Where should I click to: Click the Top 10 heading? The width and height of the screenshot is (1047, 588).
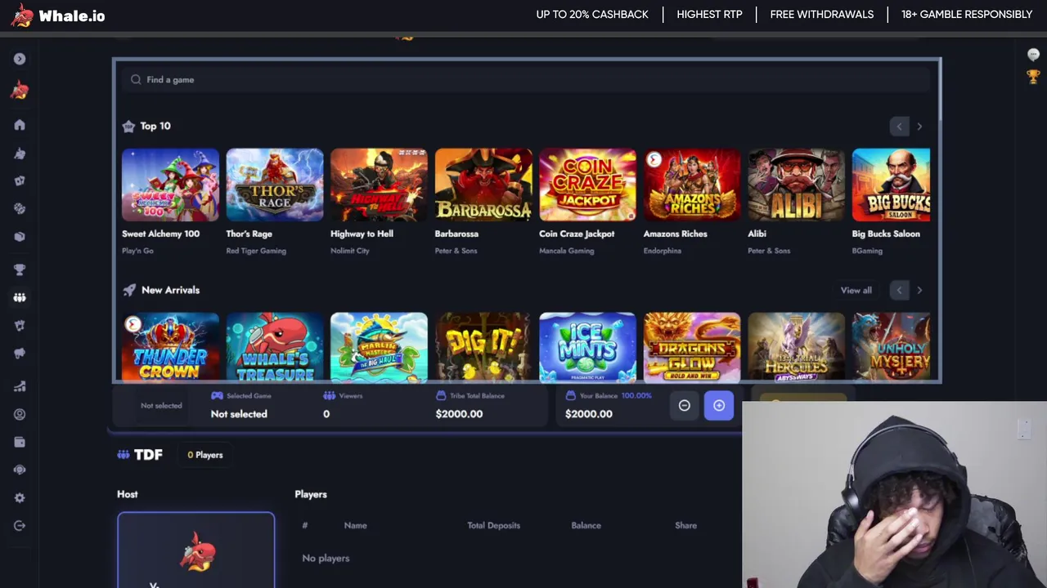155,126
